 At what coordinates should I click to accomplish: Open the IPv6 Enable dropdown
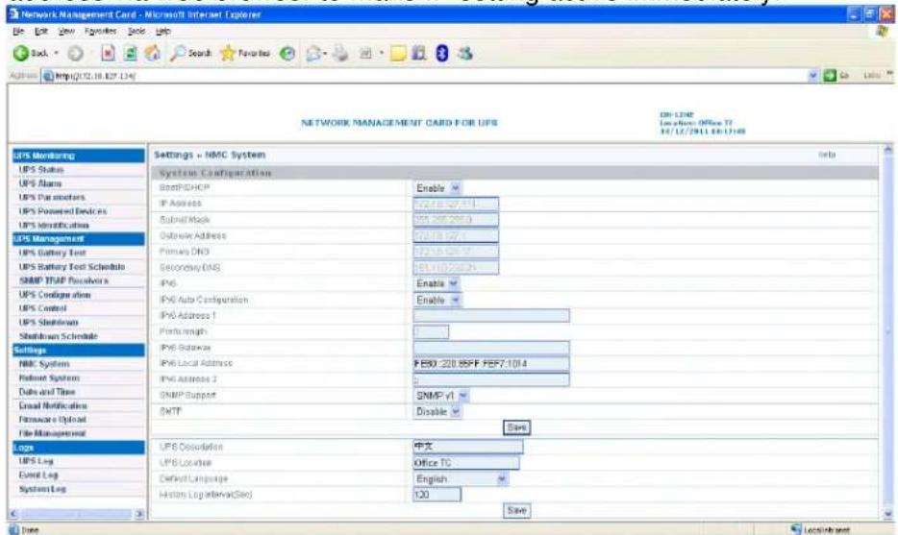(x=437, y=283)
